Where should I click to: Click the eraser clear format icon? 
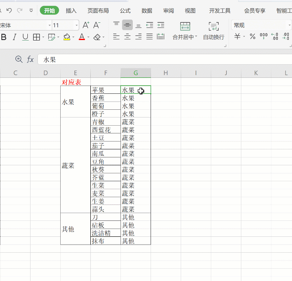(x=97, y=37)
